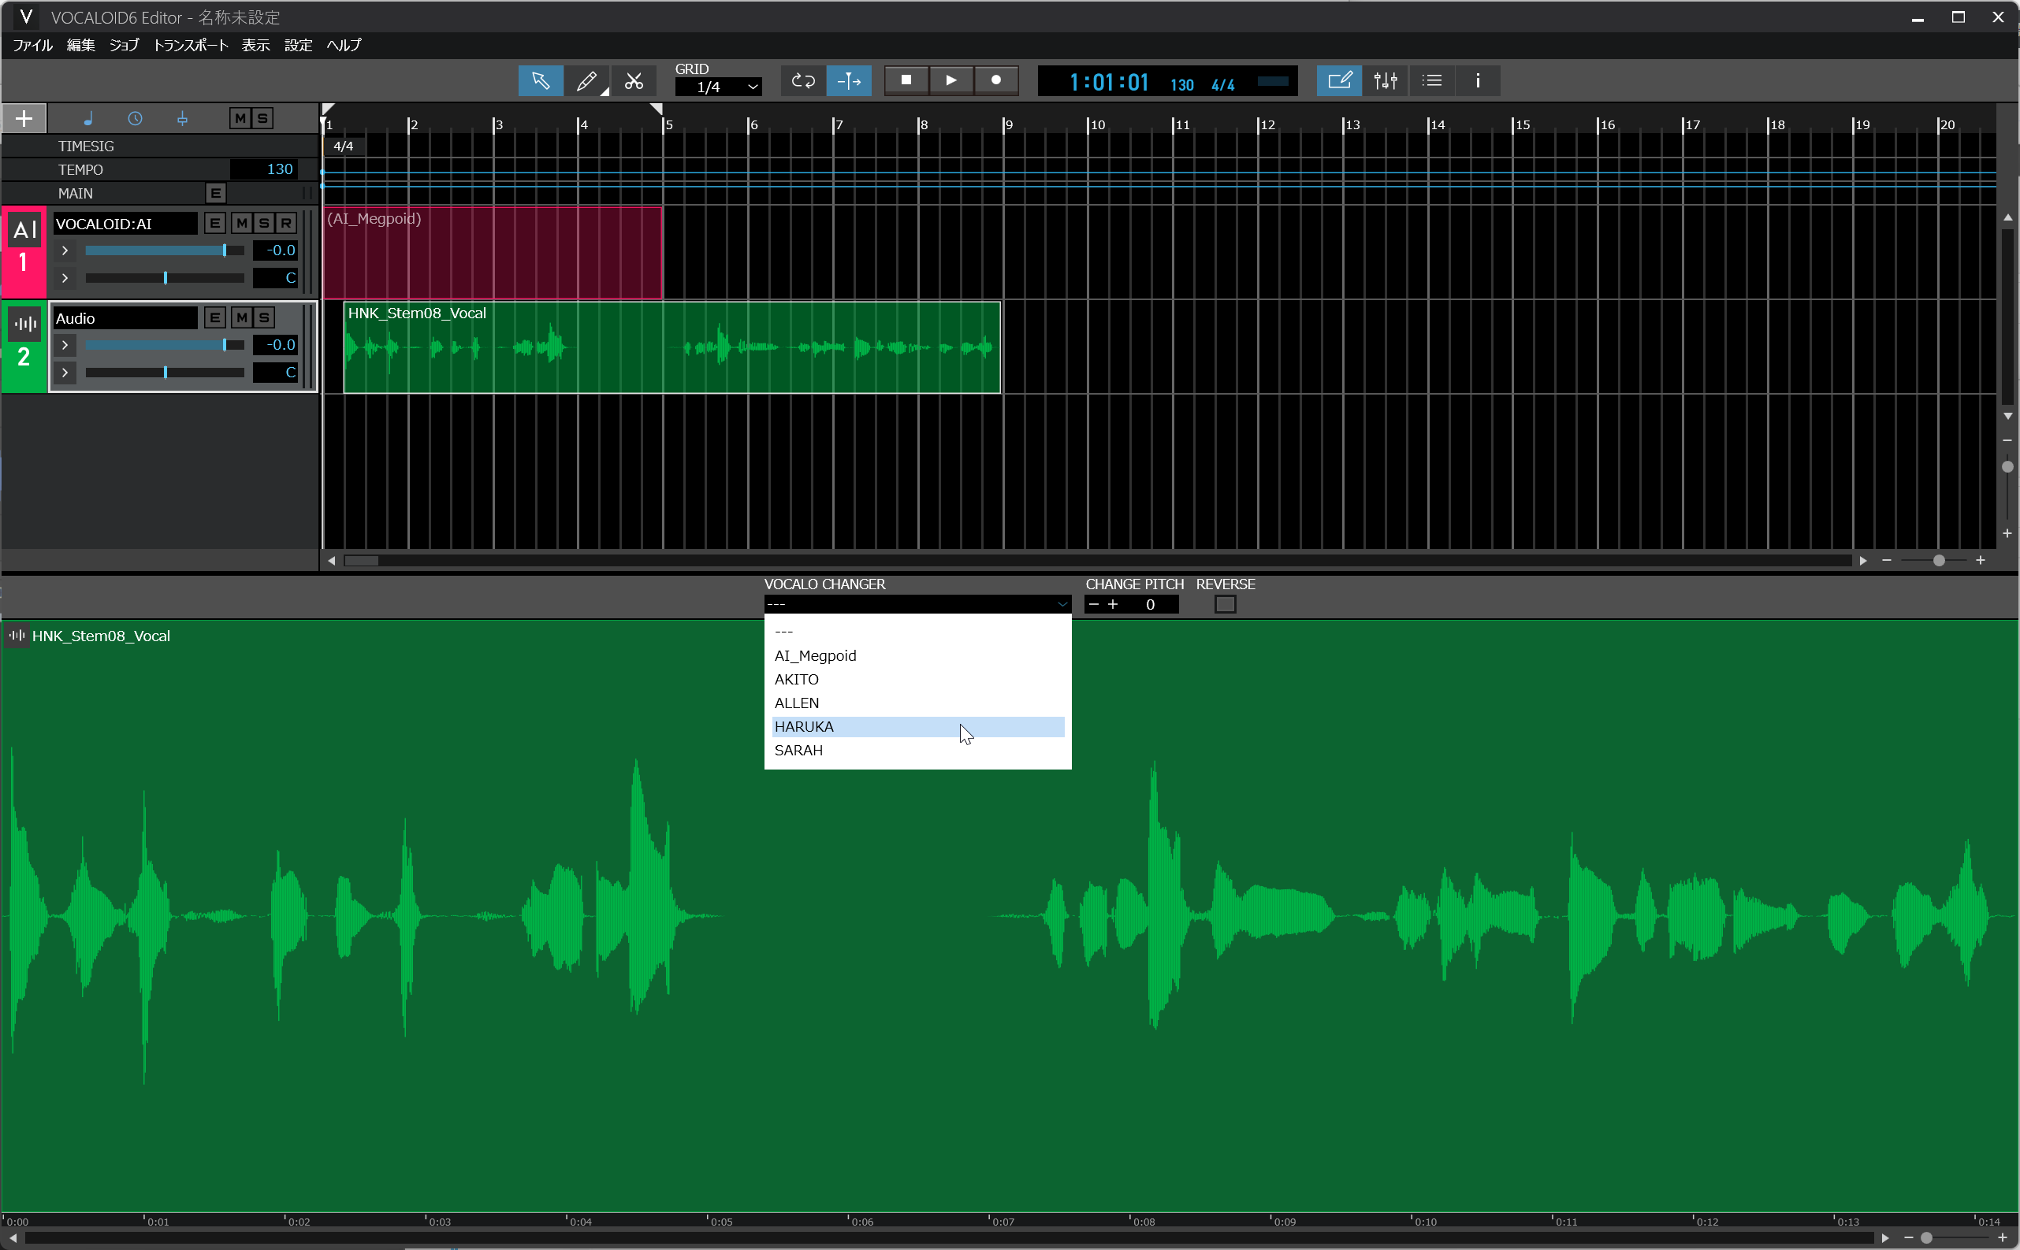Viewport: 2020px width, 1250px height.
Task: Open the mixer panel icon
Action: point(1386,80)
